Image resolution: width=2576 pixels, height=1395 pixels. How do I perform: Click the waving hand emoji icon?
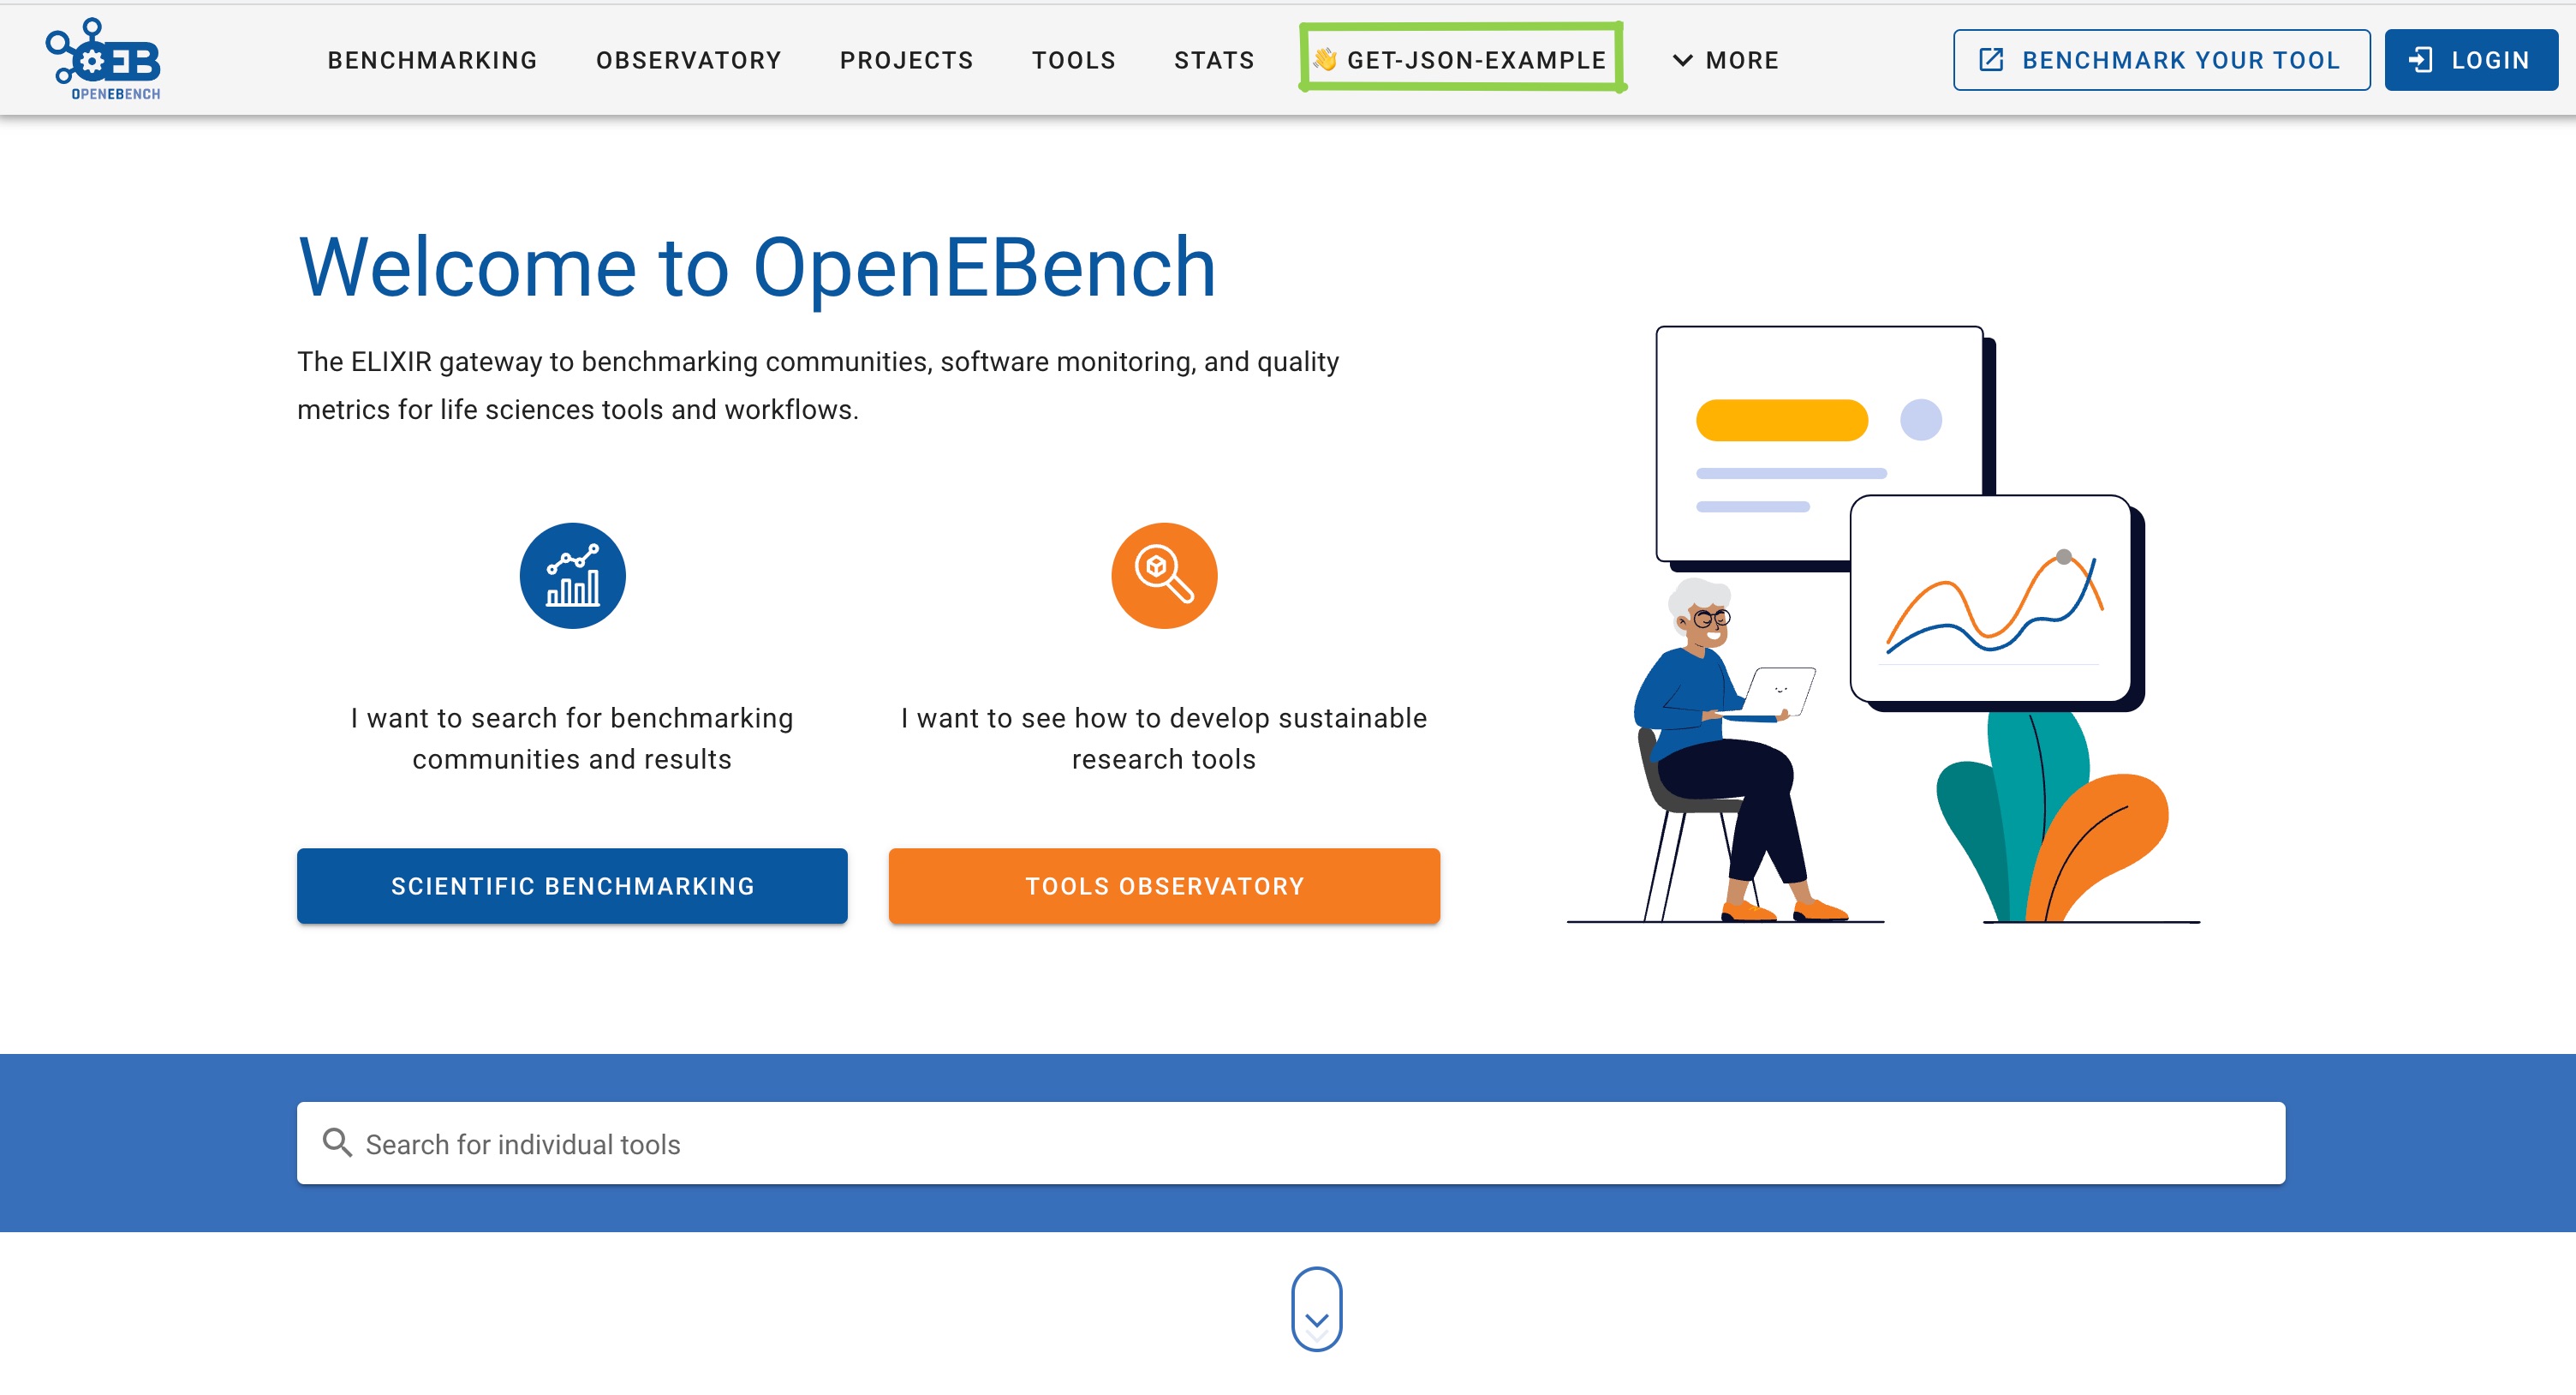pyautogui.click(x=1325, y=60)
